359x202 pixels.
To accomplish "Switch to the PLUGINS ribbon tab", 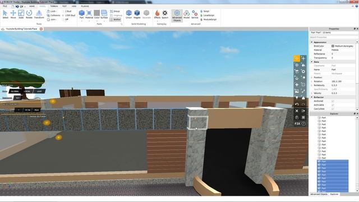I will (85, 6).
